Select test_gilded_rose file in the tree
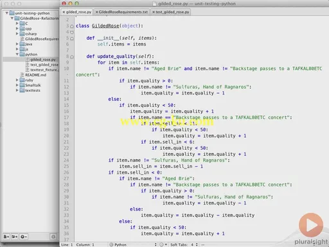Viewport: 329px width, 247px height. tap(44, 64)
